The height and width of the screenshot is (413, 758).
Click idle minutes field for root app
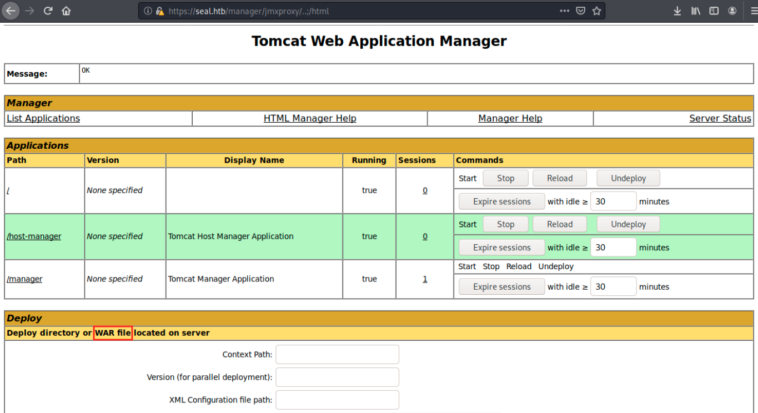[x=613, y=202]
